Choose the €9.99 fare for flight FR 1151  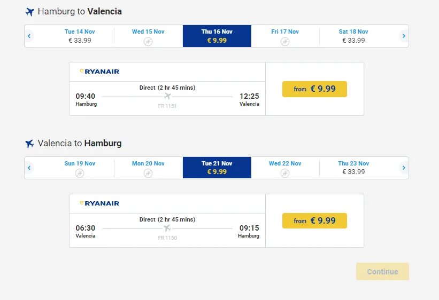314,89
